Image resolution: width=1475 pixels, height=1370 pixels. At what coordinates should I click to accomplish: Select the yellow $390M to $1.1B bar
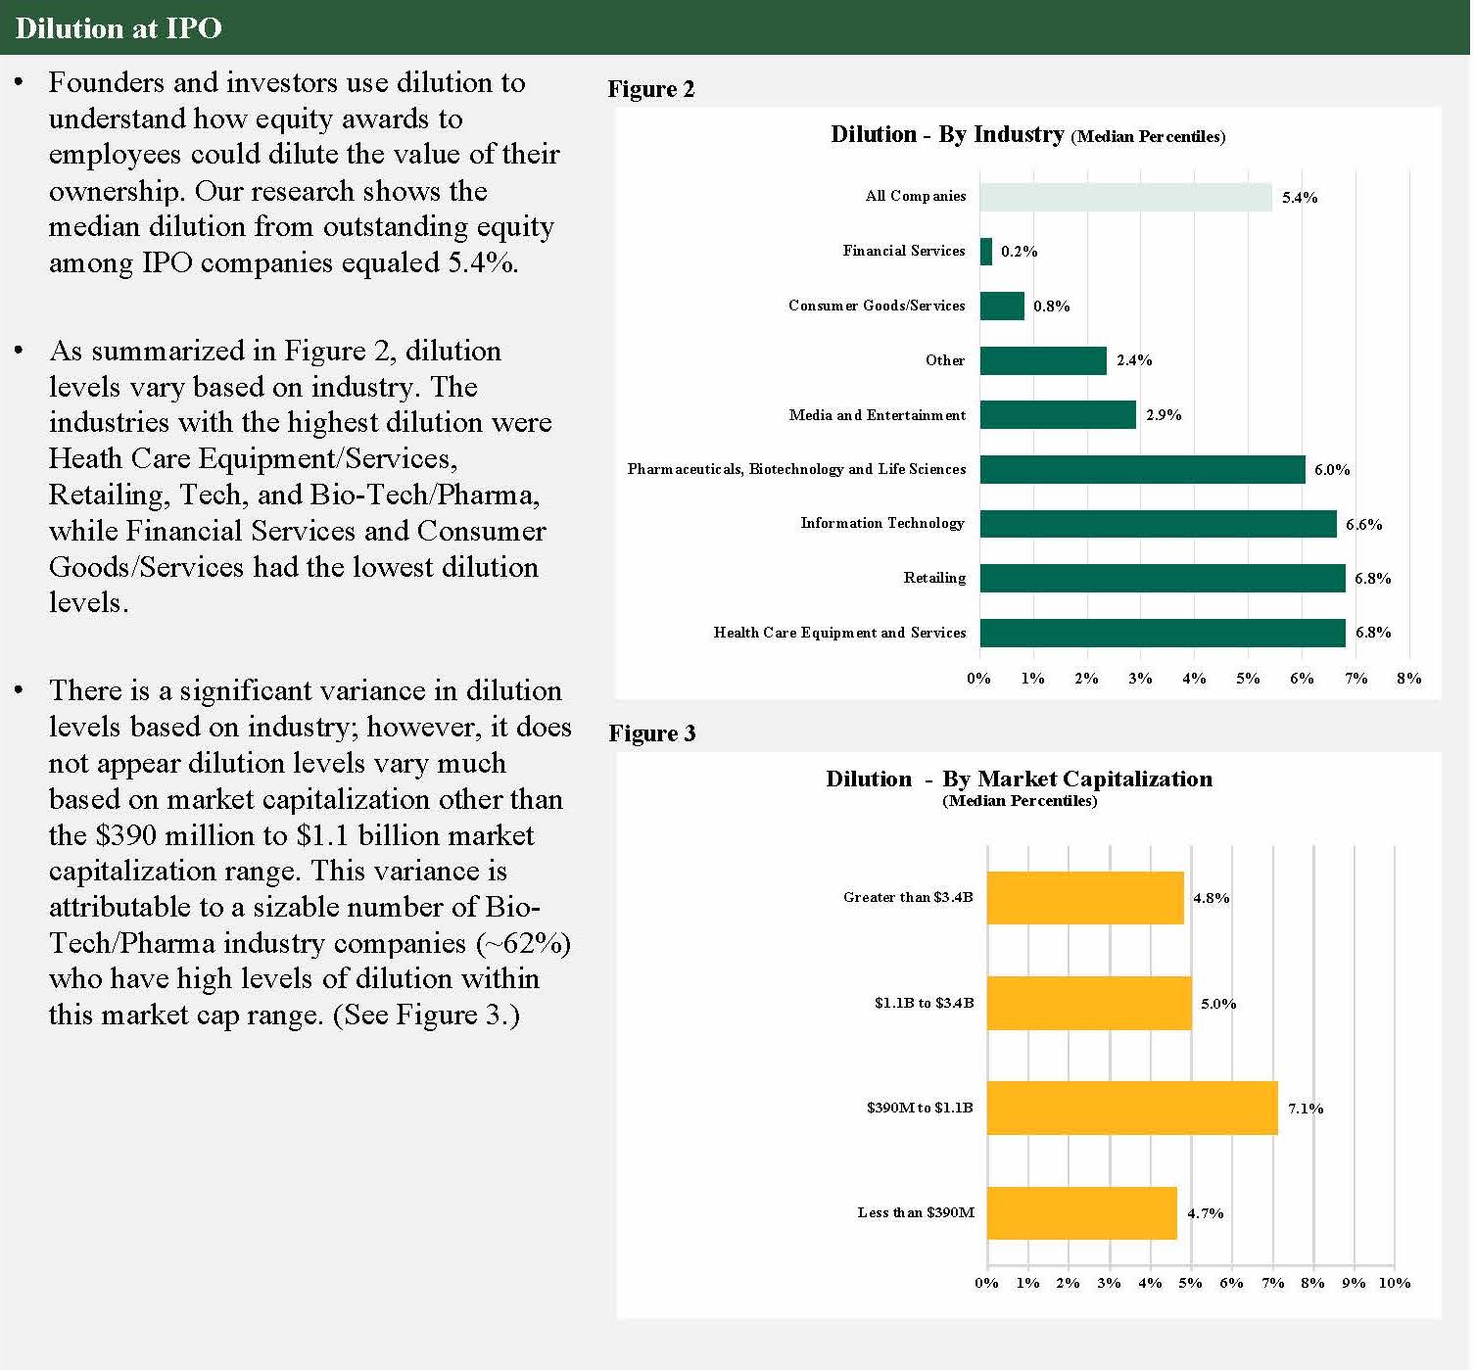click(1132, 1108)
